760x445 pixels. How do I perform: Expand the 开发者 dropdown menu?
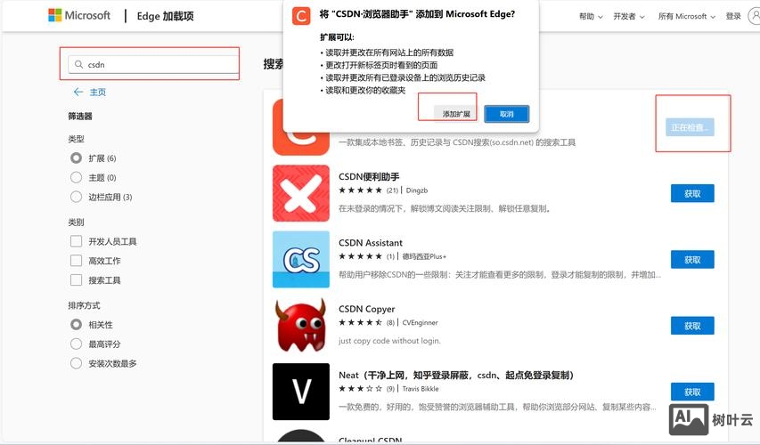(629, 16)
